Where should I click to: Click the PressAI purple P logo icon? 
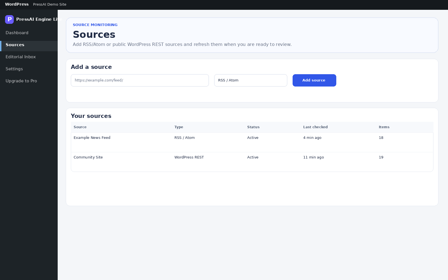coord(9,19)
